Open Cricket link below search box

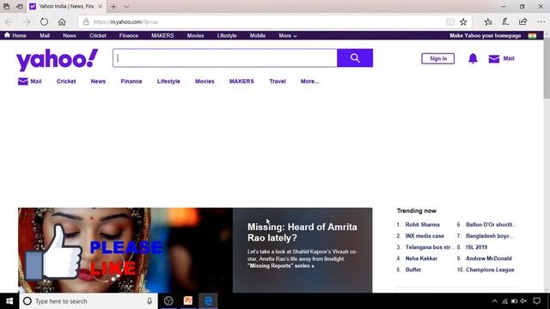(x=66, y=82)
